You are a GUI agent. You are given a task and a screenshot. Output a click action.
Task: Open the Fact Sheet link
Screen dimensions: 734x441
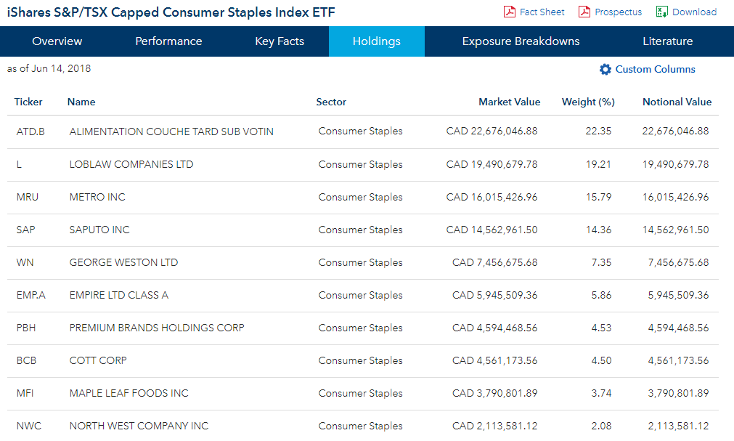point(542,12)
